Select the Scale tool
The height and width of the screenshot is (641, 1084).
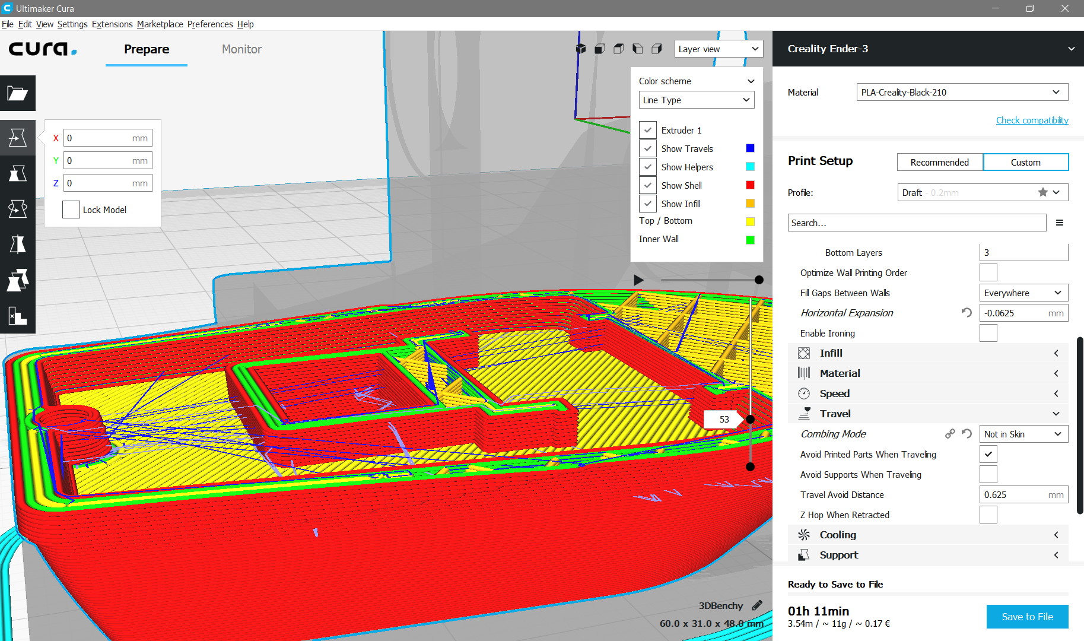point(18,173)
